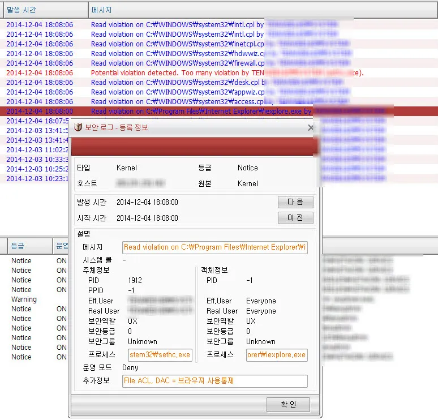Select the firewall.cpl read violation row
Screen dimensions: 438x420
tap(170, 63)
